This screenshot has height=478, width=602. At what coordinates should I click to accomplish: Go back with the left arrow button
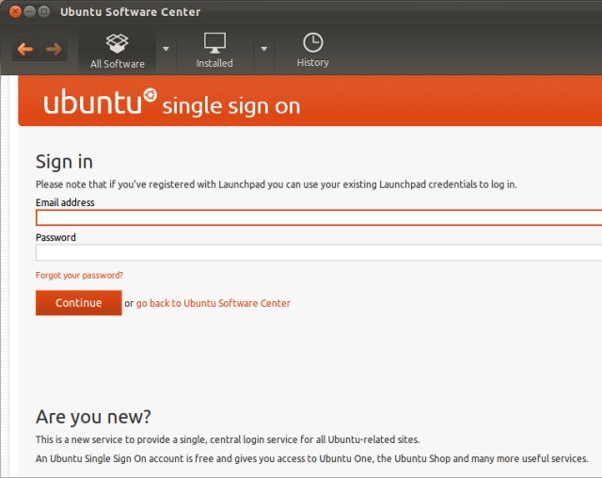tap(25, 49)
